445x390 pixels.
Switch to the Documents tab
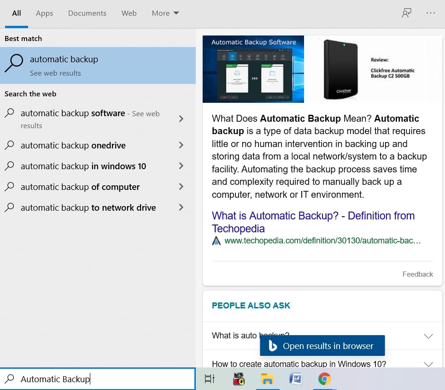click(x=87, y=13)
